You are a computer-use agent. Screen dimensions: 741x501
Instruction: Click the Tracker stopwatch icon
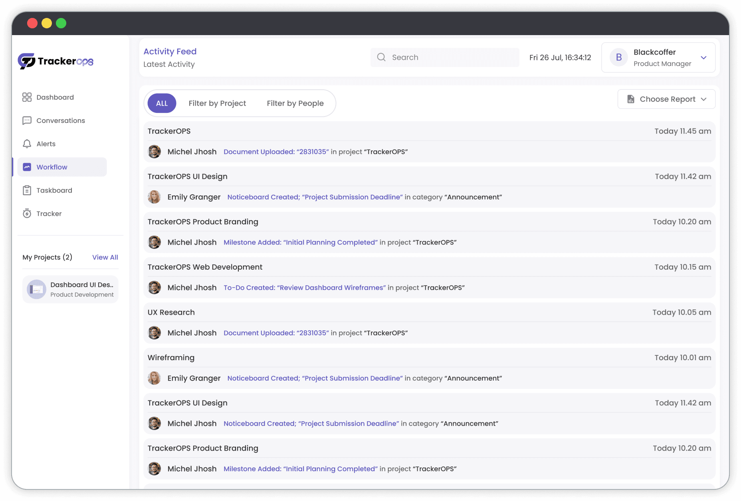[x=27, y=213]
